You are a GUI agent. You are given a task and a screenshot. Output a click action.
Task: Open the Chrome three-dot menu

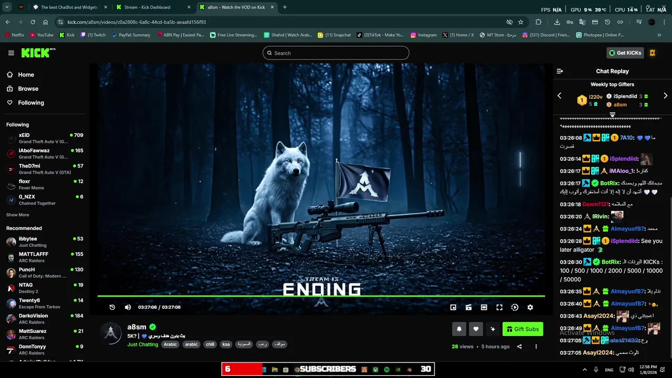click(x=665, y=22)
